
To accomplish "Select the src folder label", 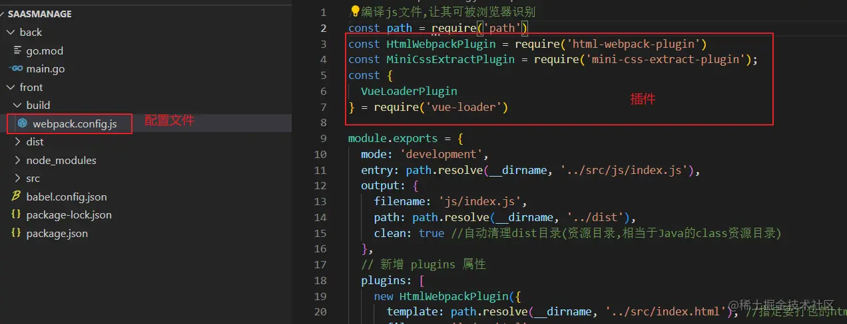I will (x=33, y=179).
